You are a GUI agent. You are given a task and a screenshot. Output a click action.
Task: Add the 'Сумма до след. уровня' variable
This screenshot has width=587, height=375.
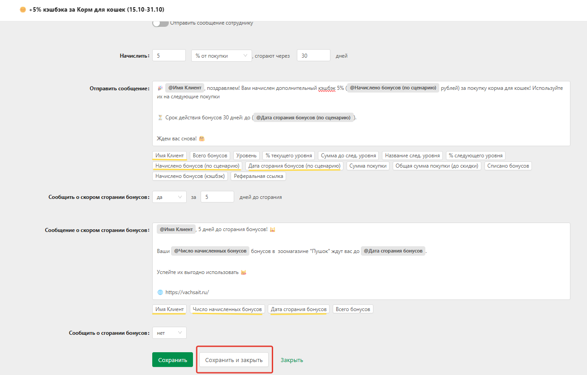(349, 156)
